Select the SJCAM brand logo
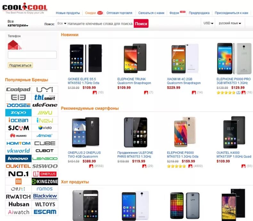This screenshot has height=221, width=253. click(x=18, y=128)
